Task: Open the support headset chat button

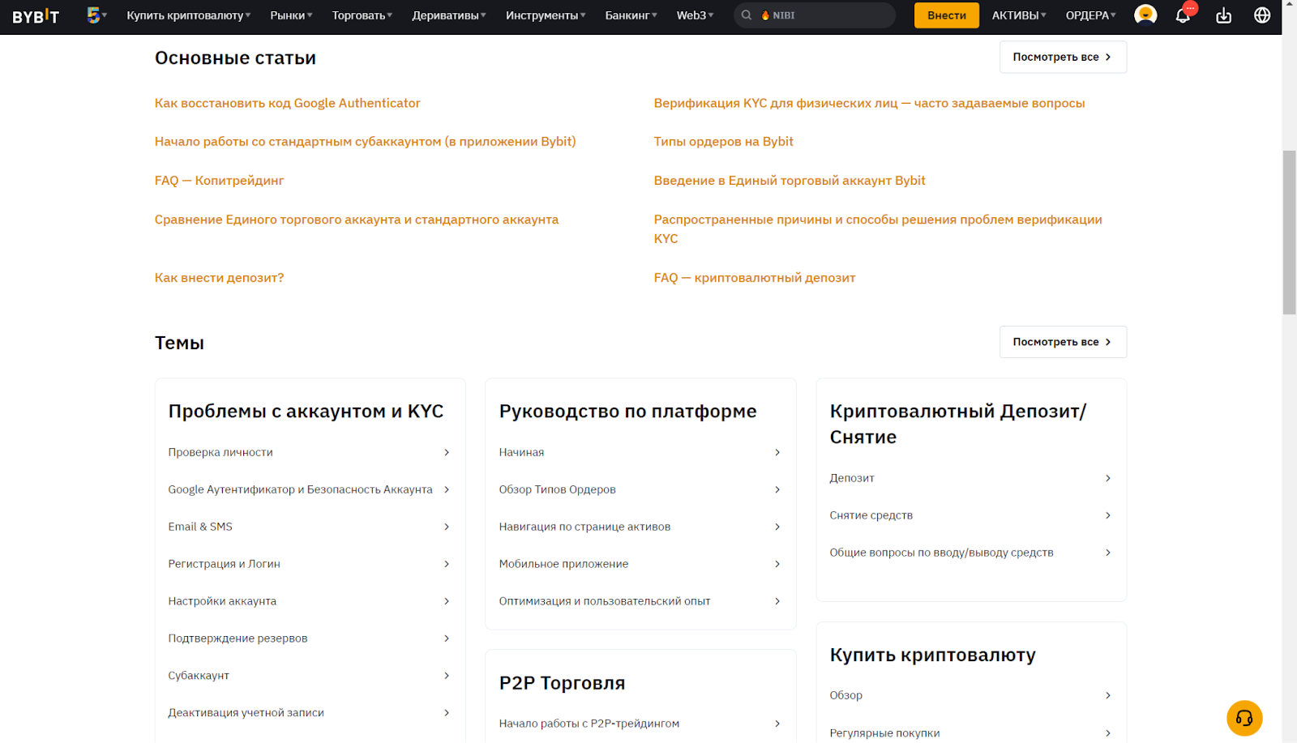Action: point(1244,718)
